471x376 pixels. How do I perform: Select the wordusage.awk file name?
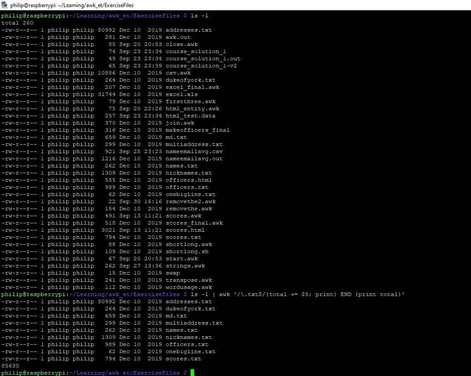point(189,287)
